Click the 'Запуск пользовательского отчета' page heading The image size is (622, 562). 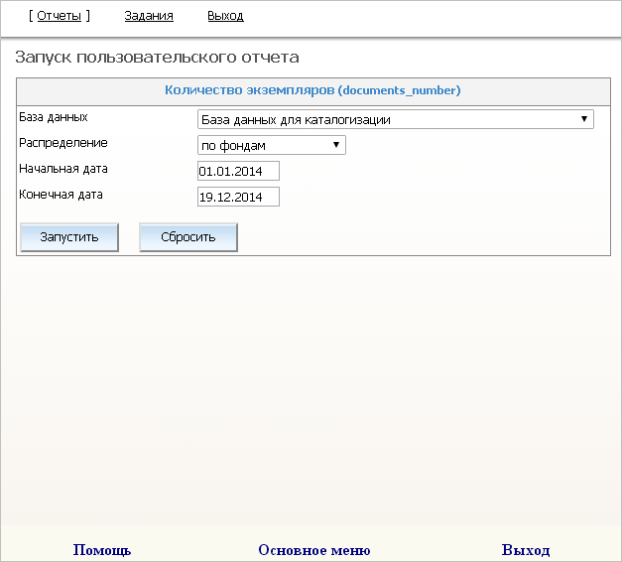tap(157, 58)
